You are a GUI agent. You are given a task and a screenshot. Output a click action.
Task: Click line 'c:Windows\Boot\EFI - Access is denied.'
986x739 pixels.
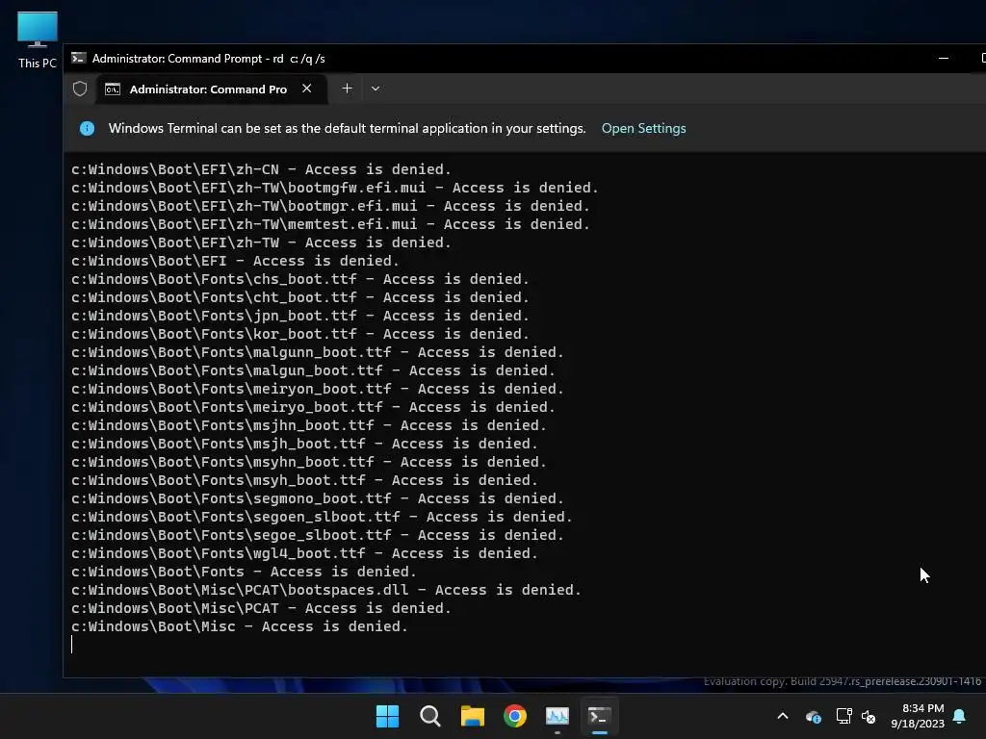[x=235, y=261]
